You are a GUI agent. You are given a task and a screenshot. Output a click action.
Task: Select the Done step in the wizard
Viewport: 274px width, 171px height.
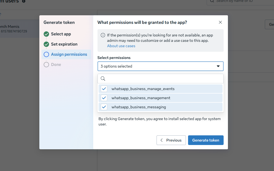point(56,65)
